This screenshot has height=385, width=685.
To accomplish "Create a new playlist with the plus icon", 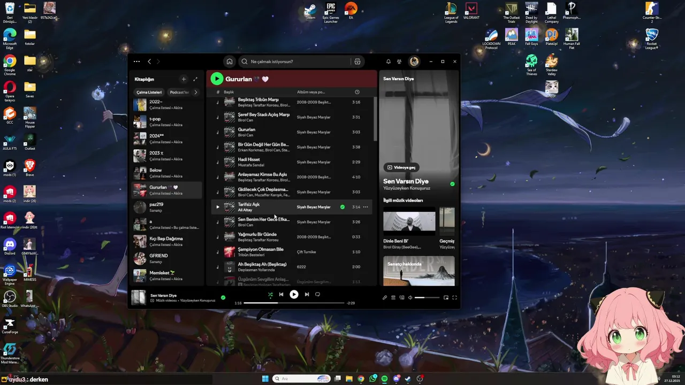I will click(184, 79).
